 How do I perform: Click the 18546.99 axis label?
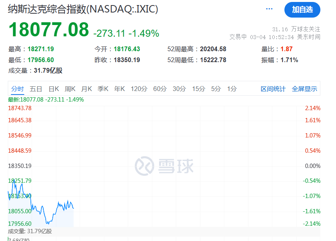point(20,136)
